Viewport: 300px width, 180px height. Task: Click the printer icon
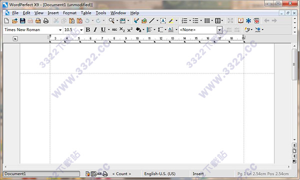pos(46,20)
